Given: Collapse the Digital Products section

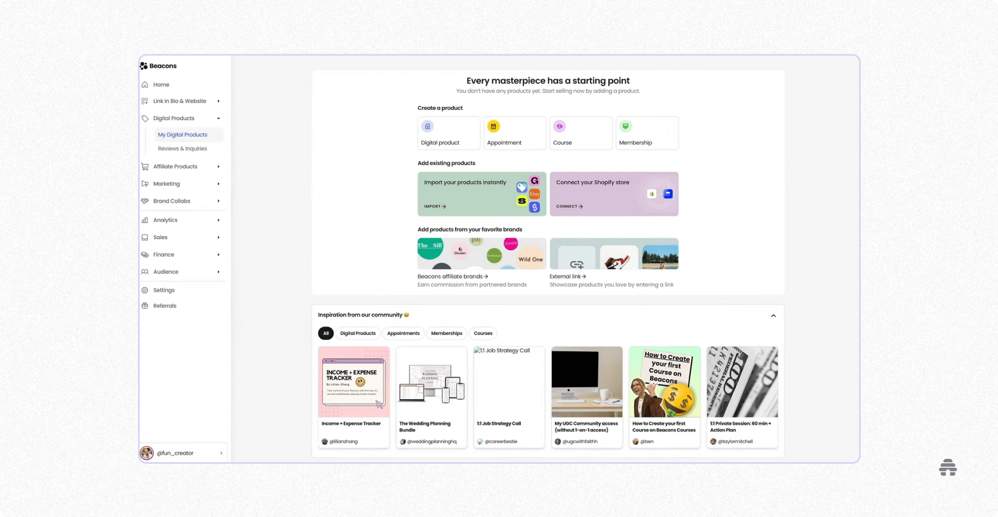Looking at the screenshot, I should [x=218, y=118].
